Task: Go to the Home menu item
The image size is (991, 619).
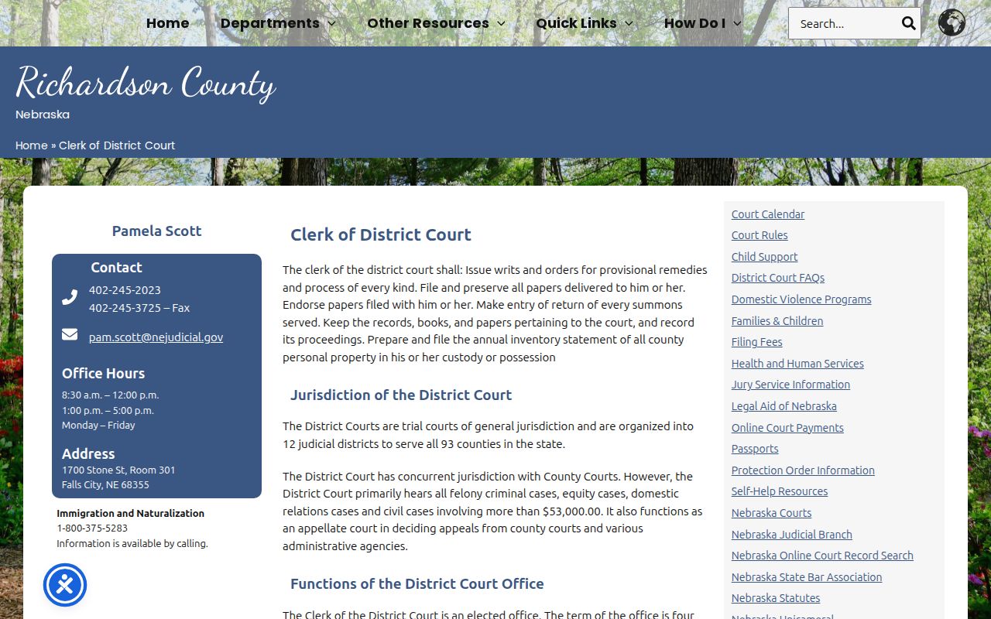Action: click(x=168, y=23)
